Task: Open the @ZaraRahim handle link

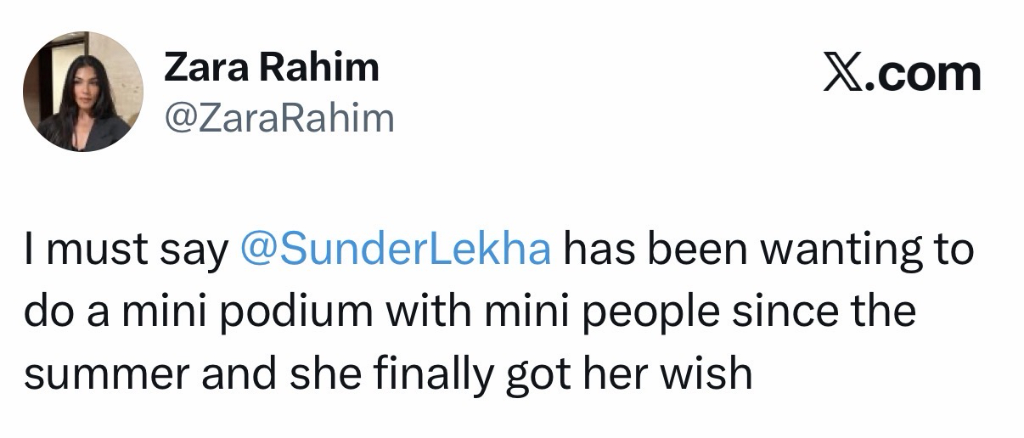Action: point(279,118)
